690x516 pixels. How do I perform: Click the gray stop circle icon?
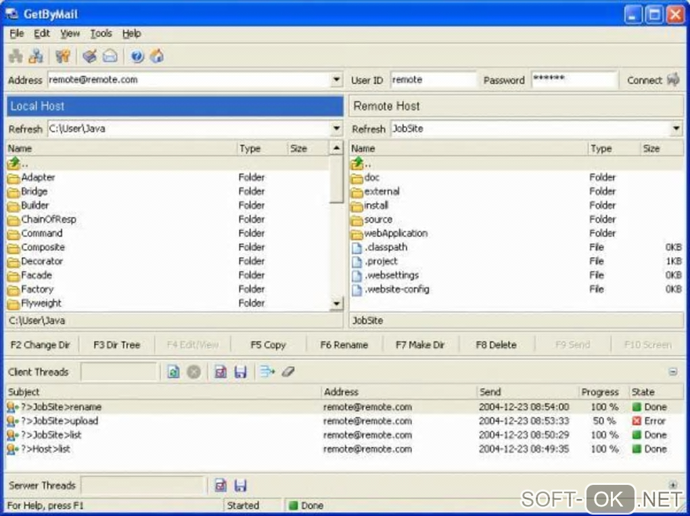193,372
